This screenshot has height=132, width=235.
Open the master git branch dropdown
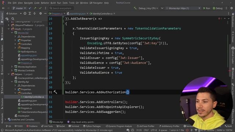click(x=19, y=8)
